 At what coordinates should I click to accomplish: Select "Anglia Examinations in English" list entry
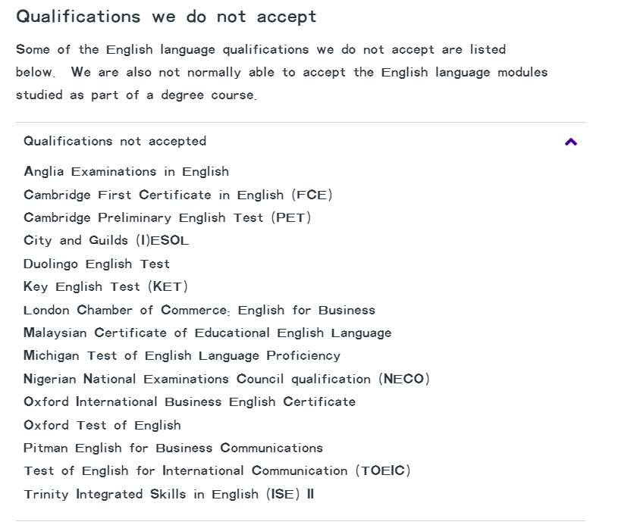126,172
